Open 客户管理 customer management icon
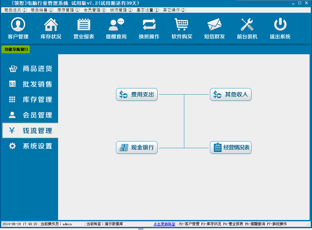The height and width of the screenshot is (230, 312). [18, 24]
